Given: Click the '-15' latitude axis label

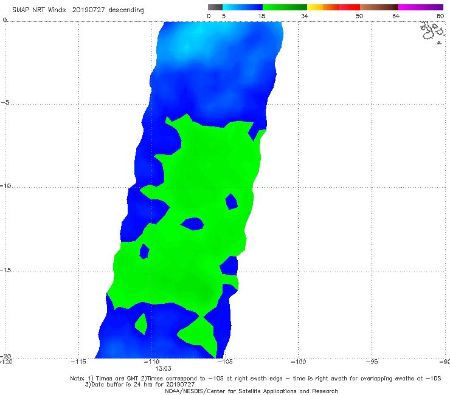Looking at the screenshot, I should pyautogui.click(x=5, y=270).
